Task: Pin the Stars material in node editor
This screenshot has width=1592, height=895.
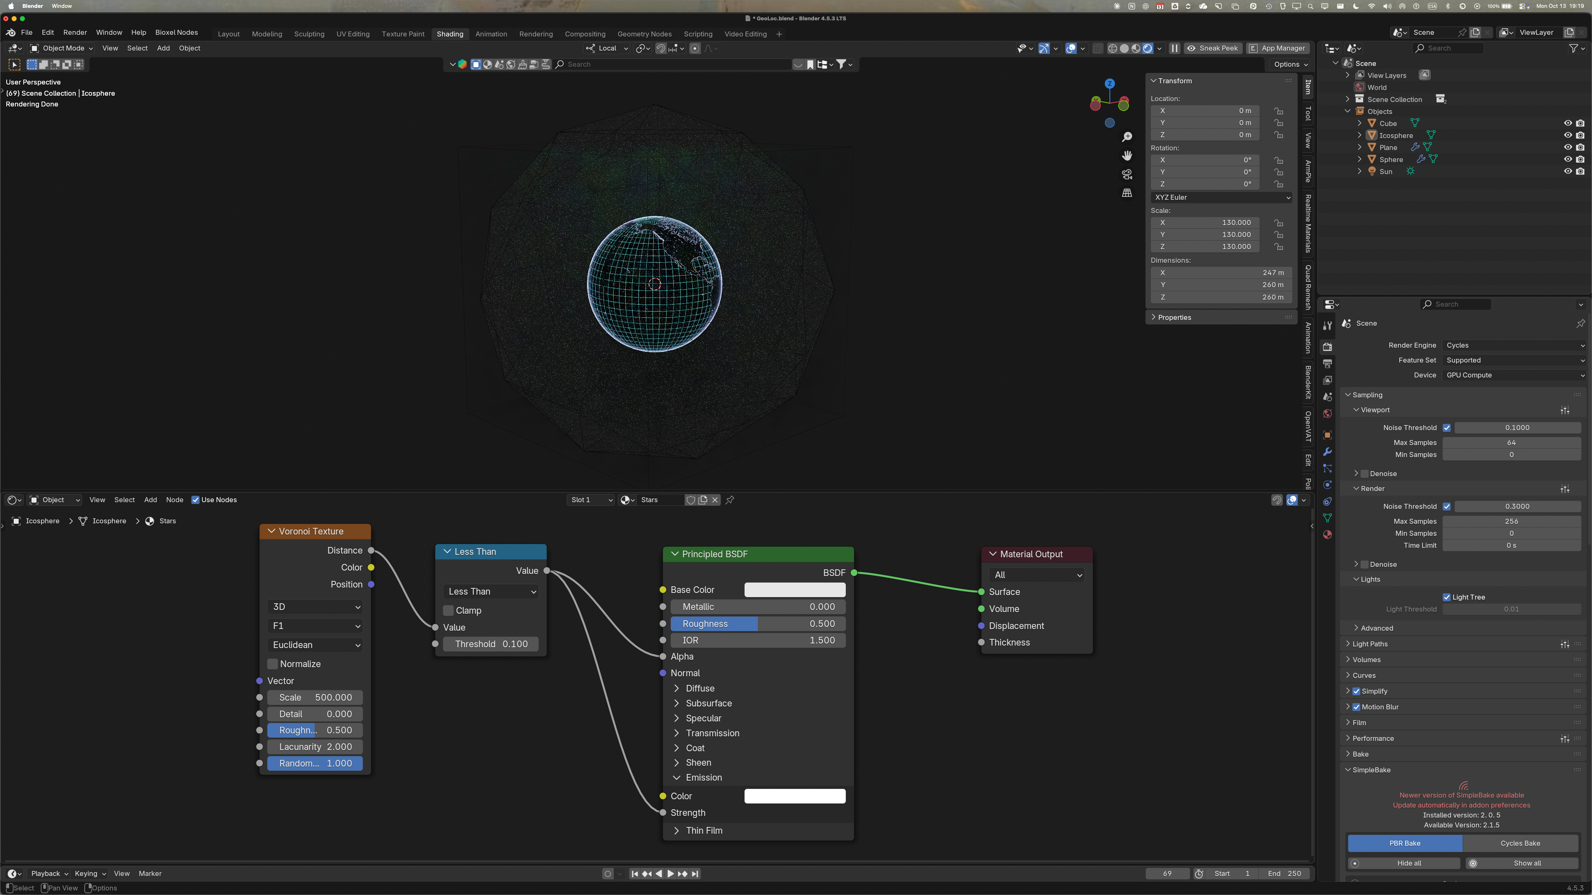Action: [730, 500]
